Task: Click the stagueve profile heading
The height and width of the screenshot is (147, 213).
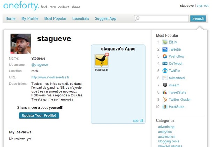Action: pos(54,39)
